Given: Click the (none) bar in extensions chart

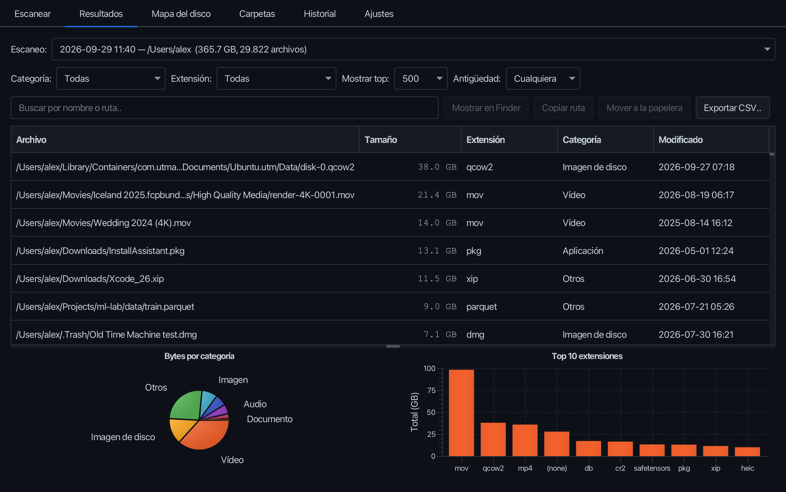Looking at the screenshot, I should point(557,444).
